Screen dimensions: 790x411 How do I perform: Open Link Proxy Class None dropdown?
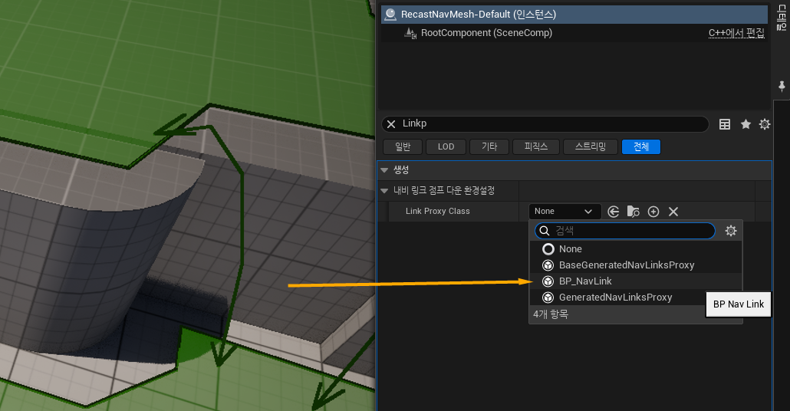click(565, 212)
